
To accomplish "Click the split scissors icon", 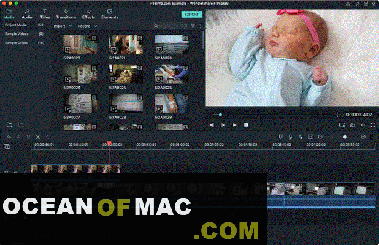I will tap(38, 137).
